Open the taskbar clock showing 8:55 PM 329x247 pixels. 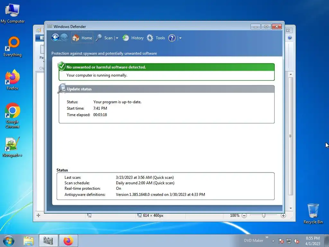313,241
